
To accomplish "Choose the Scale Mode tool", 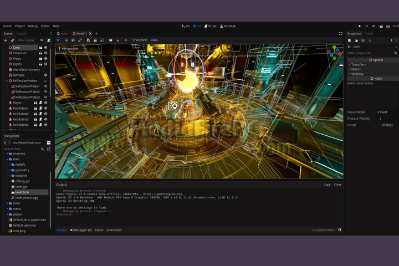I will tap(80, 40).
